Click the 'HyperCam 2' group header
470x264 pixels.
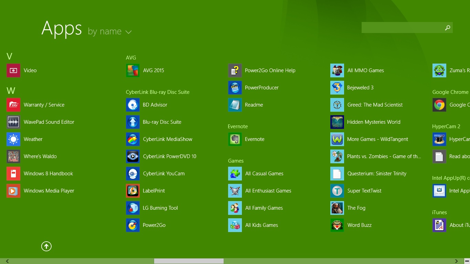446,126
